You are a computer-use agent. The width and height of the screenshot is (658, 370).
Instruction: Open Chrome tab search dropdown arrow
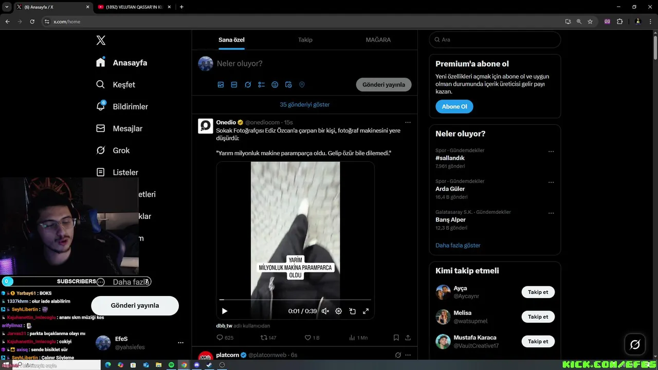point(7,7)
